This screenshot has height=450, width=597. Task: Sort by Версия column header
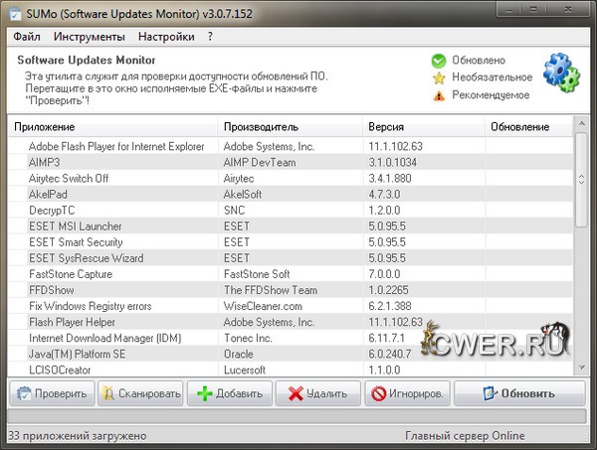pyautogui.click(x=424, y=127)
